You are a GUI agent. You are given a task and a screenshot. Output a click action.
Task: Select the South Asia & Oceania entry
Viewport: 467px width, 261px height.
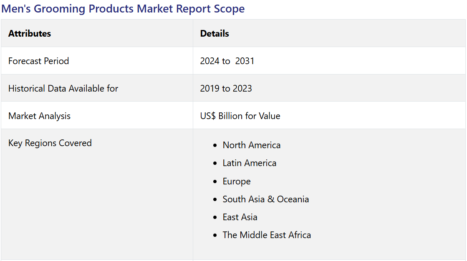click(x=265, y=199)
